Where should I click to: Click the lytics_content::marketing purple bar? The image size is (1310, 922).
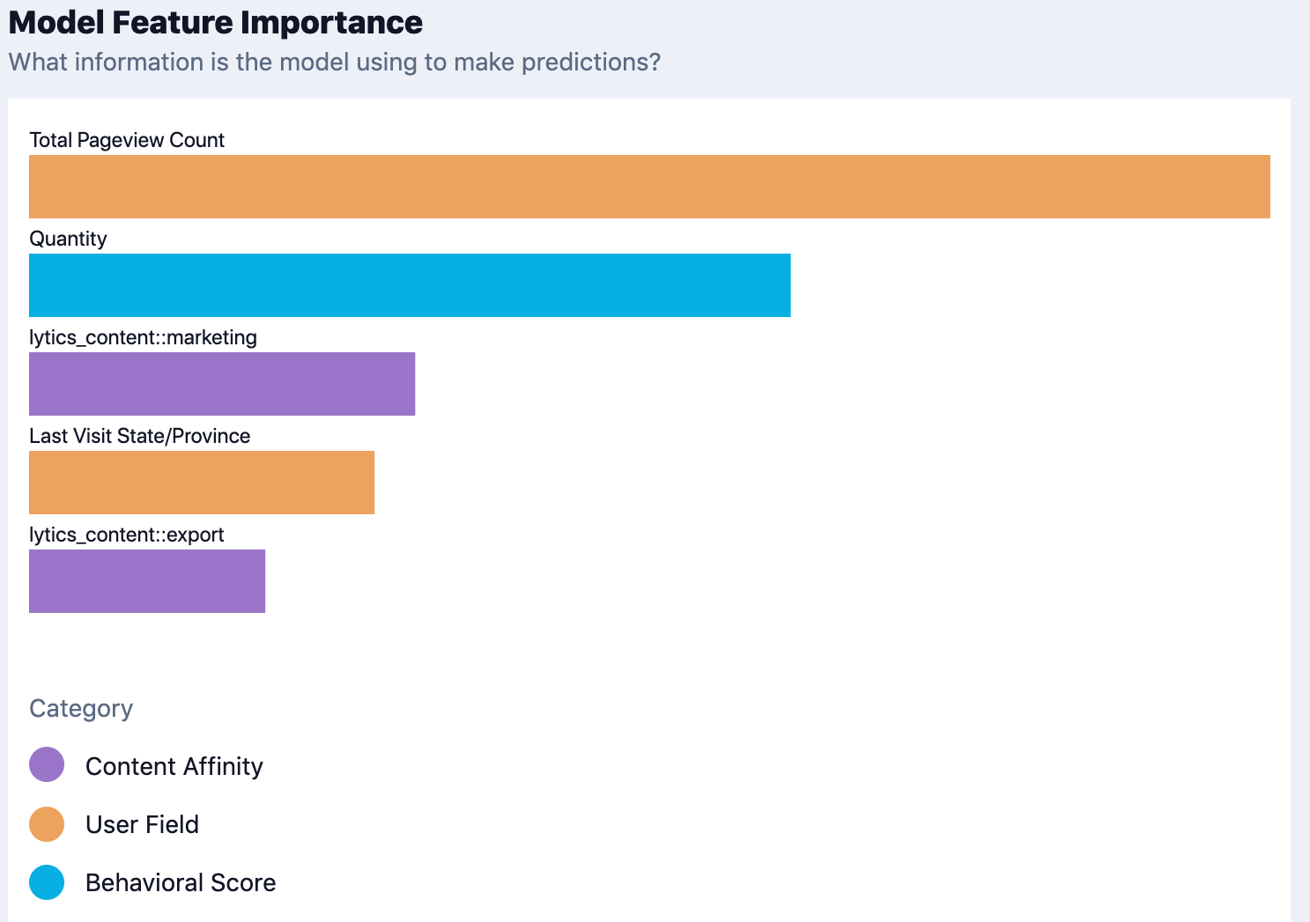222,384
